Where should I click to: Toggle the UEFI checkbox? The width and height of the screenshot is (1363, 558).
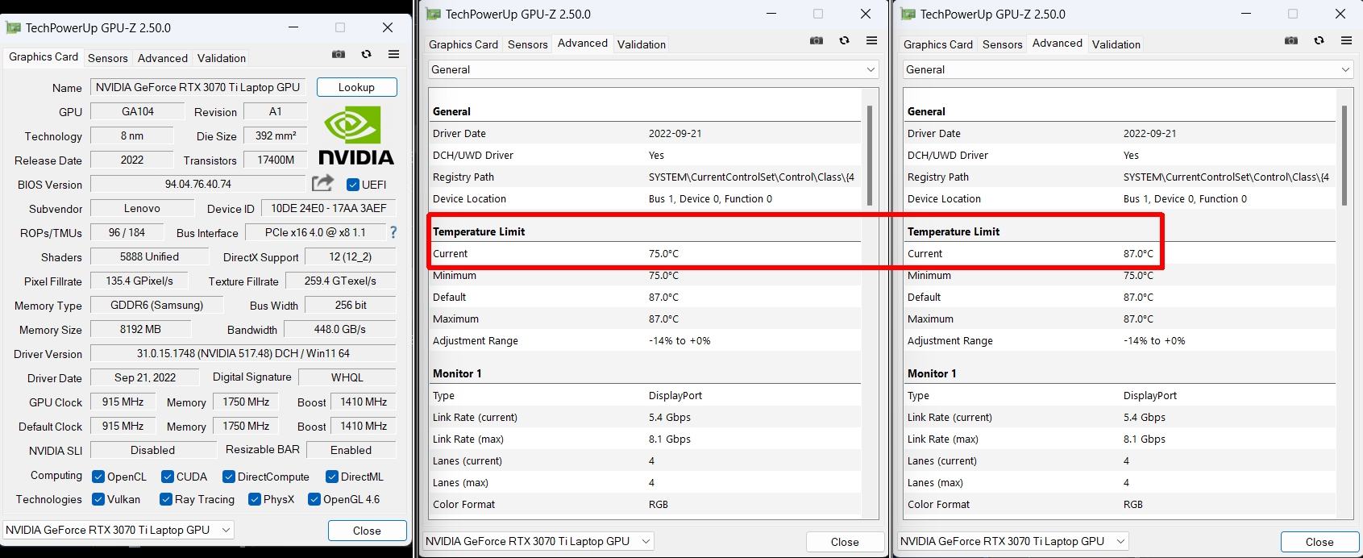[x=352, y=185]
